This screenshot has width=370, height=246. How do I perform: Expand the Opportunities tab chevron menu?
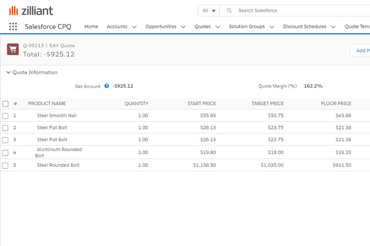(x=183, y=27)
